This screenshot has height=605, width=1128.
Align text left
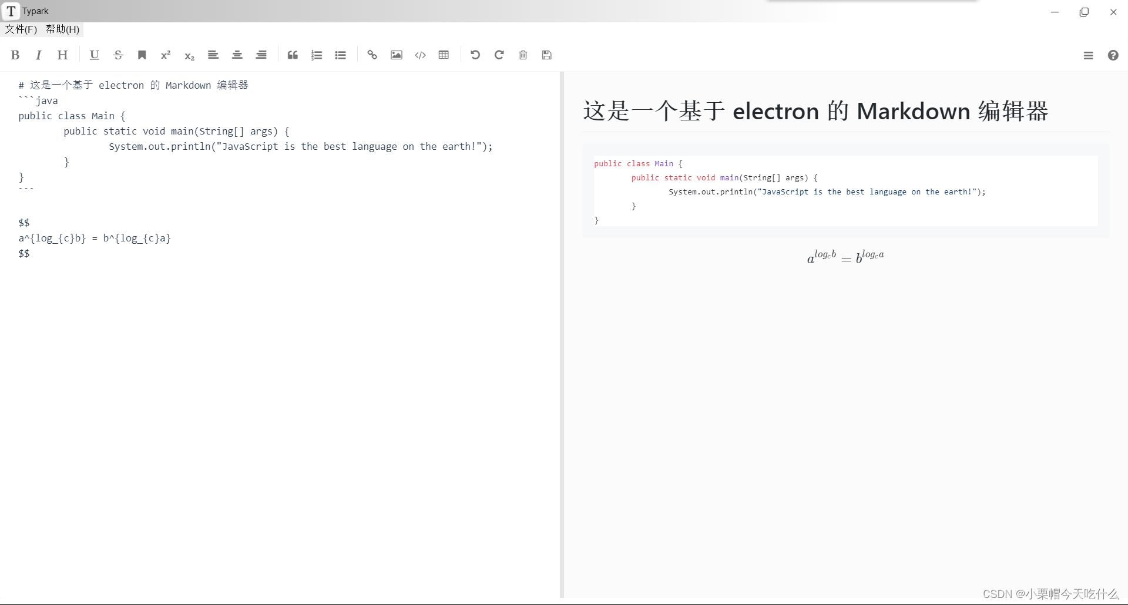pos(213,55)
